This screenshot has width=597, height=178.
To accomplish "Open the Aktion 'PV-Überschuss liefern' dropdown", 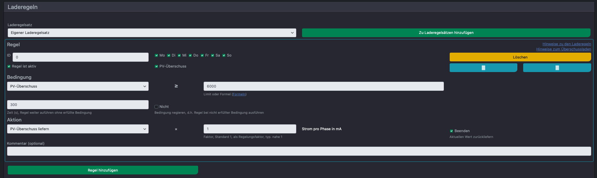I will click(x=78, y=129).
